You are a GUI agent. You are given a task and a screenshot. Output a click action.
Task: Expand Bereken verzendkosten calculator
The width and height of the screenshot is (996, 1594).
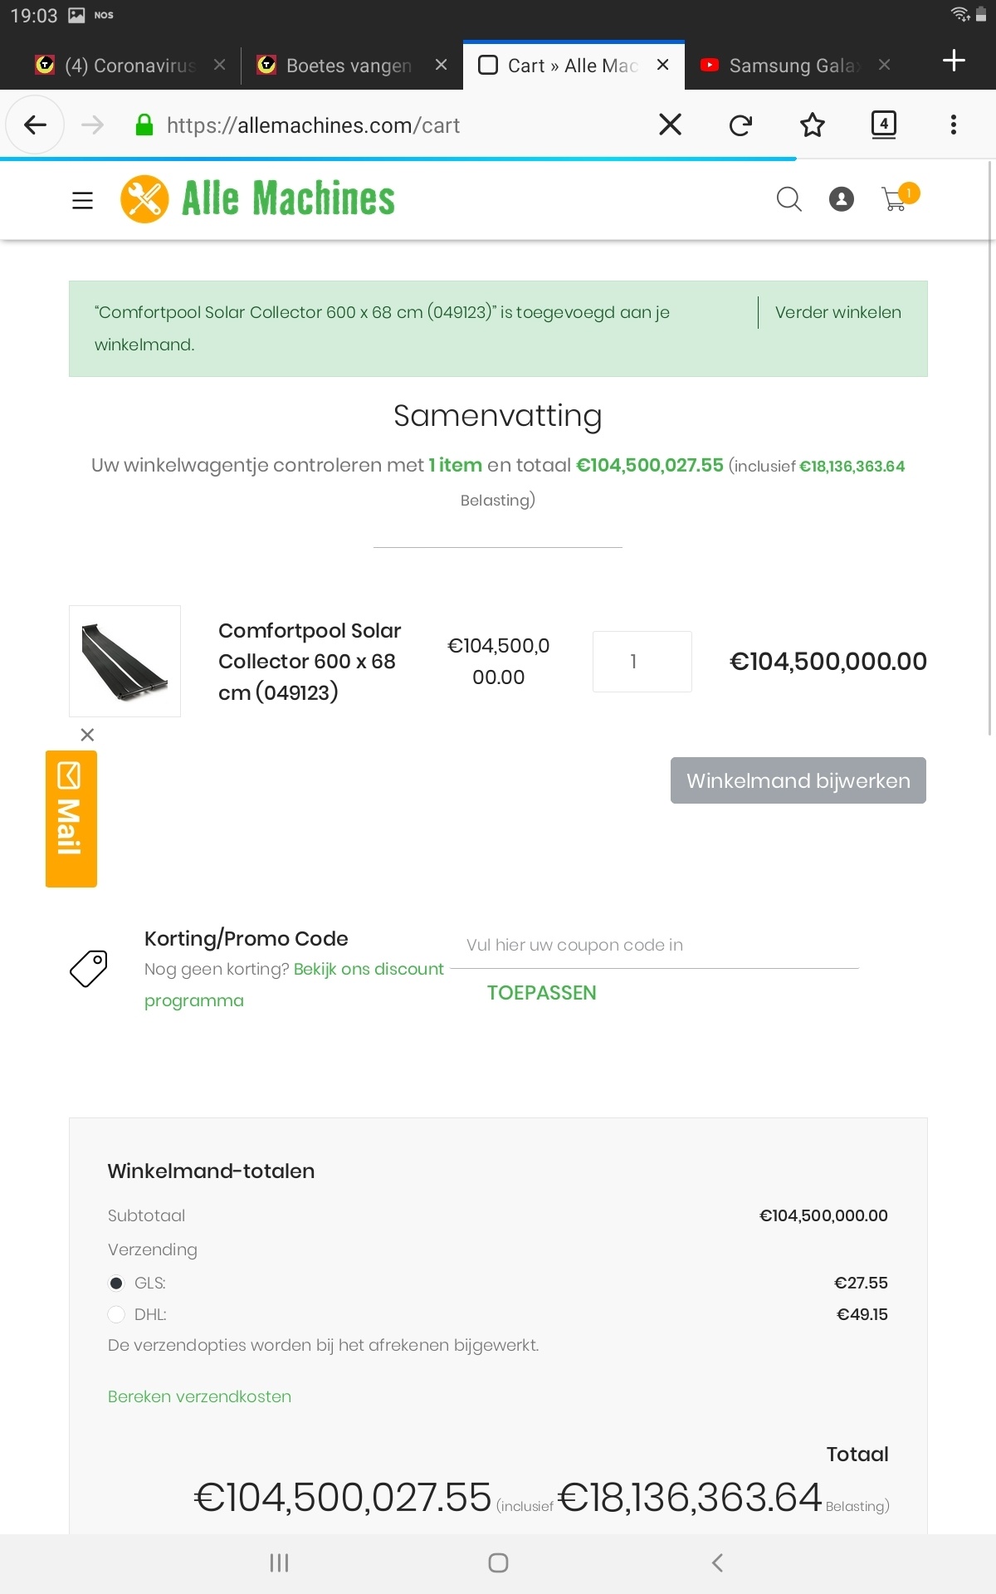(199, 1396)
